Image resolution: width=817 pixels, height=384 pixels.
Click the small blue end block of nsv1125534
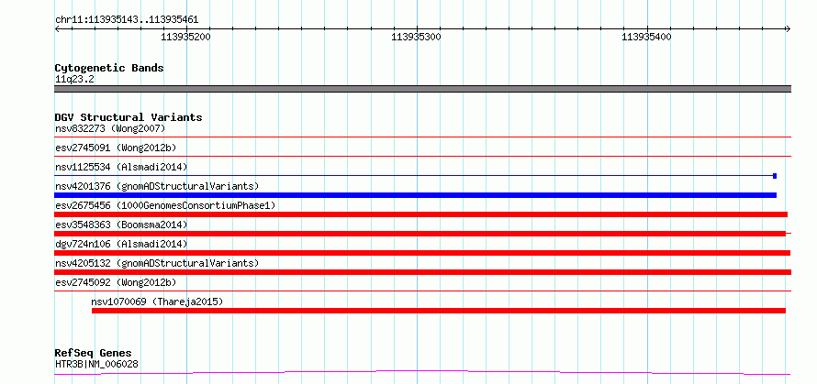(x=775, y=176)
